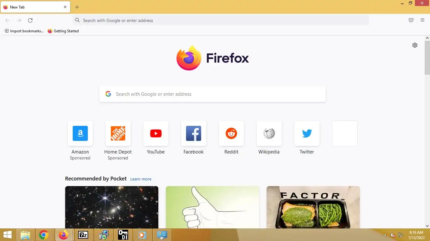Open the Windows Start menu
The width and height of the screenshot is (430, 241).
coord(8,235)
